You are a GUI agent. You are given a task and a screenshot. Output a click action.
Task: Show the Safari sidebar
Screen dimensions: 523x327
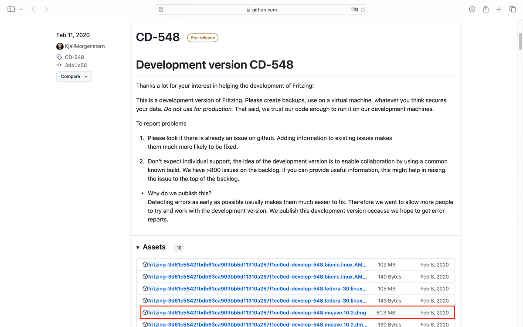point(11,9)
